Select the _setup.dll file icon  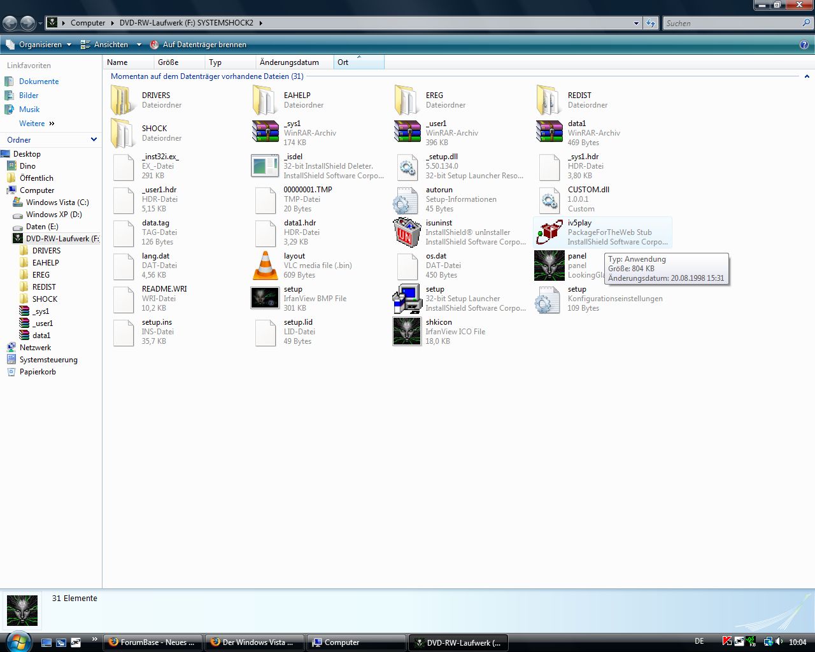[407, 167]
